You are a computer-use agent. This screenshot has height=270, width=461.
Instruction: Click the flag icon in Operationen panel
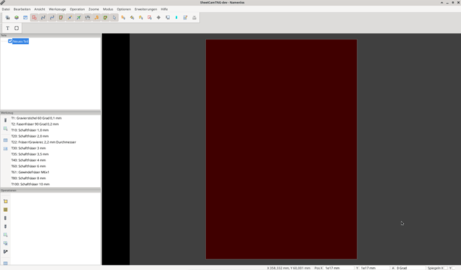point(5,252)
